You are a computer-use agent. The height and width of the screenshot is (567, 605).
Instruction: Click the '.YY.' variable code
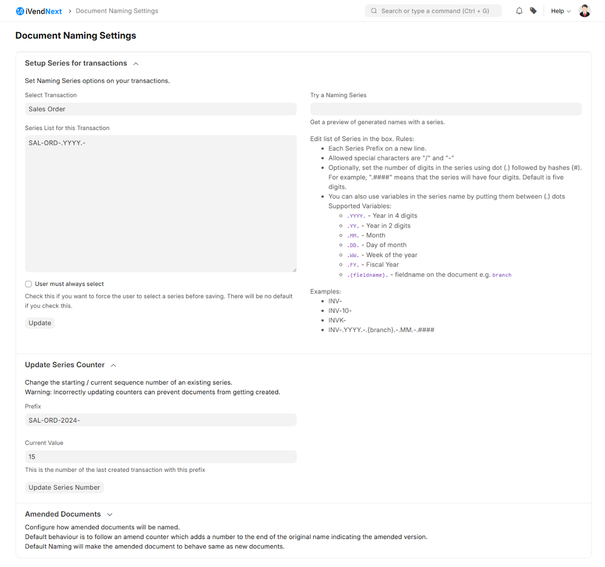tap(353, 226)
